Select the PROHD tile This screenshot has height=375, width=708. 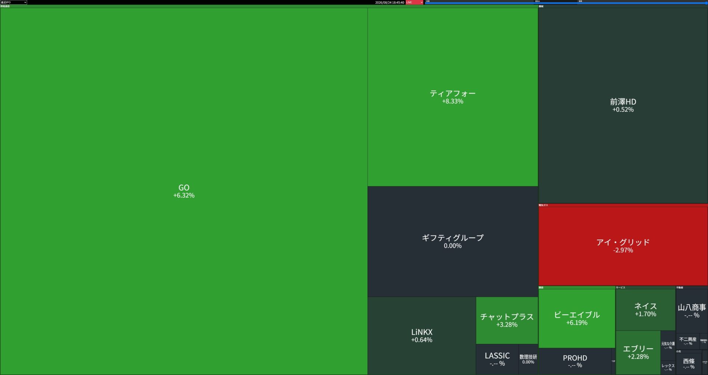point(575,361)
